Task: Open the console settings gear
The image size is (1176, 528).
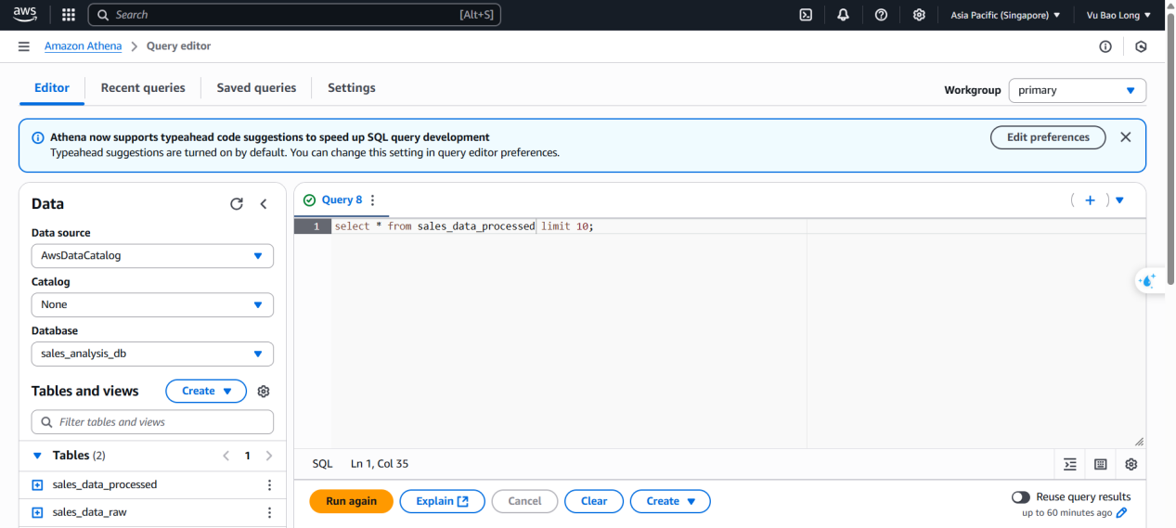Action: point(919,15)
